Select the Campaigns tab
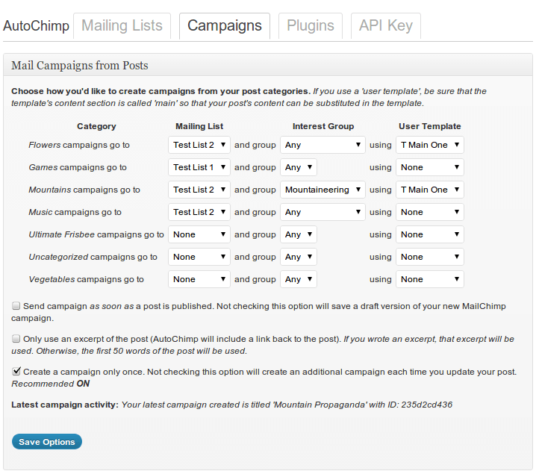The height and width of the screenshot is (474, 539). [225, 26]
